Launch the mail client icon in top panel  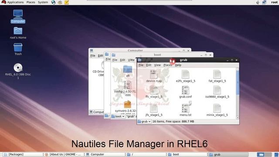click(x=60, y=2)
